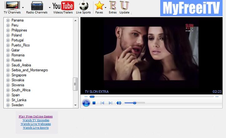This screenshot has width=226, height=138.
Task: Expand the Romania tree node
Action: click(x=8, y=55)
